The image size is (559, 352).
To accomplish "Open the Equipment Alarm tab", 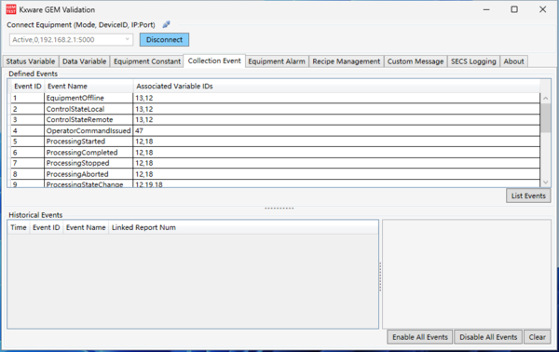I will [x=277, y=61].
